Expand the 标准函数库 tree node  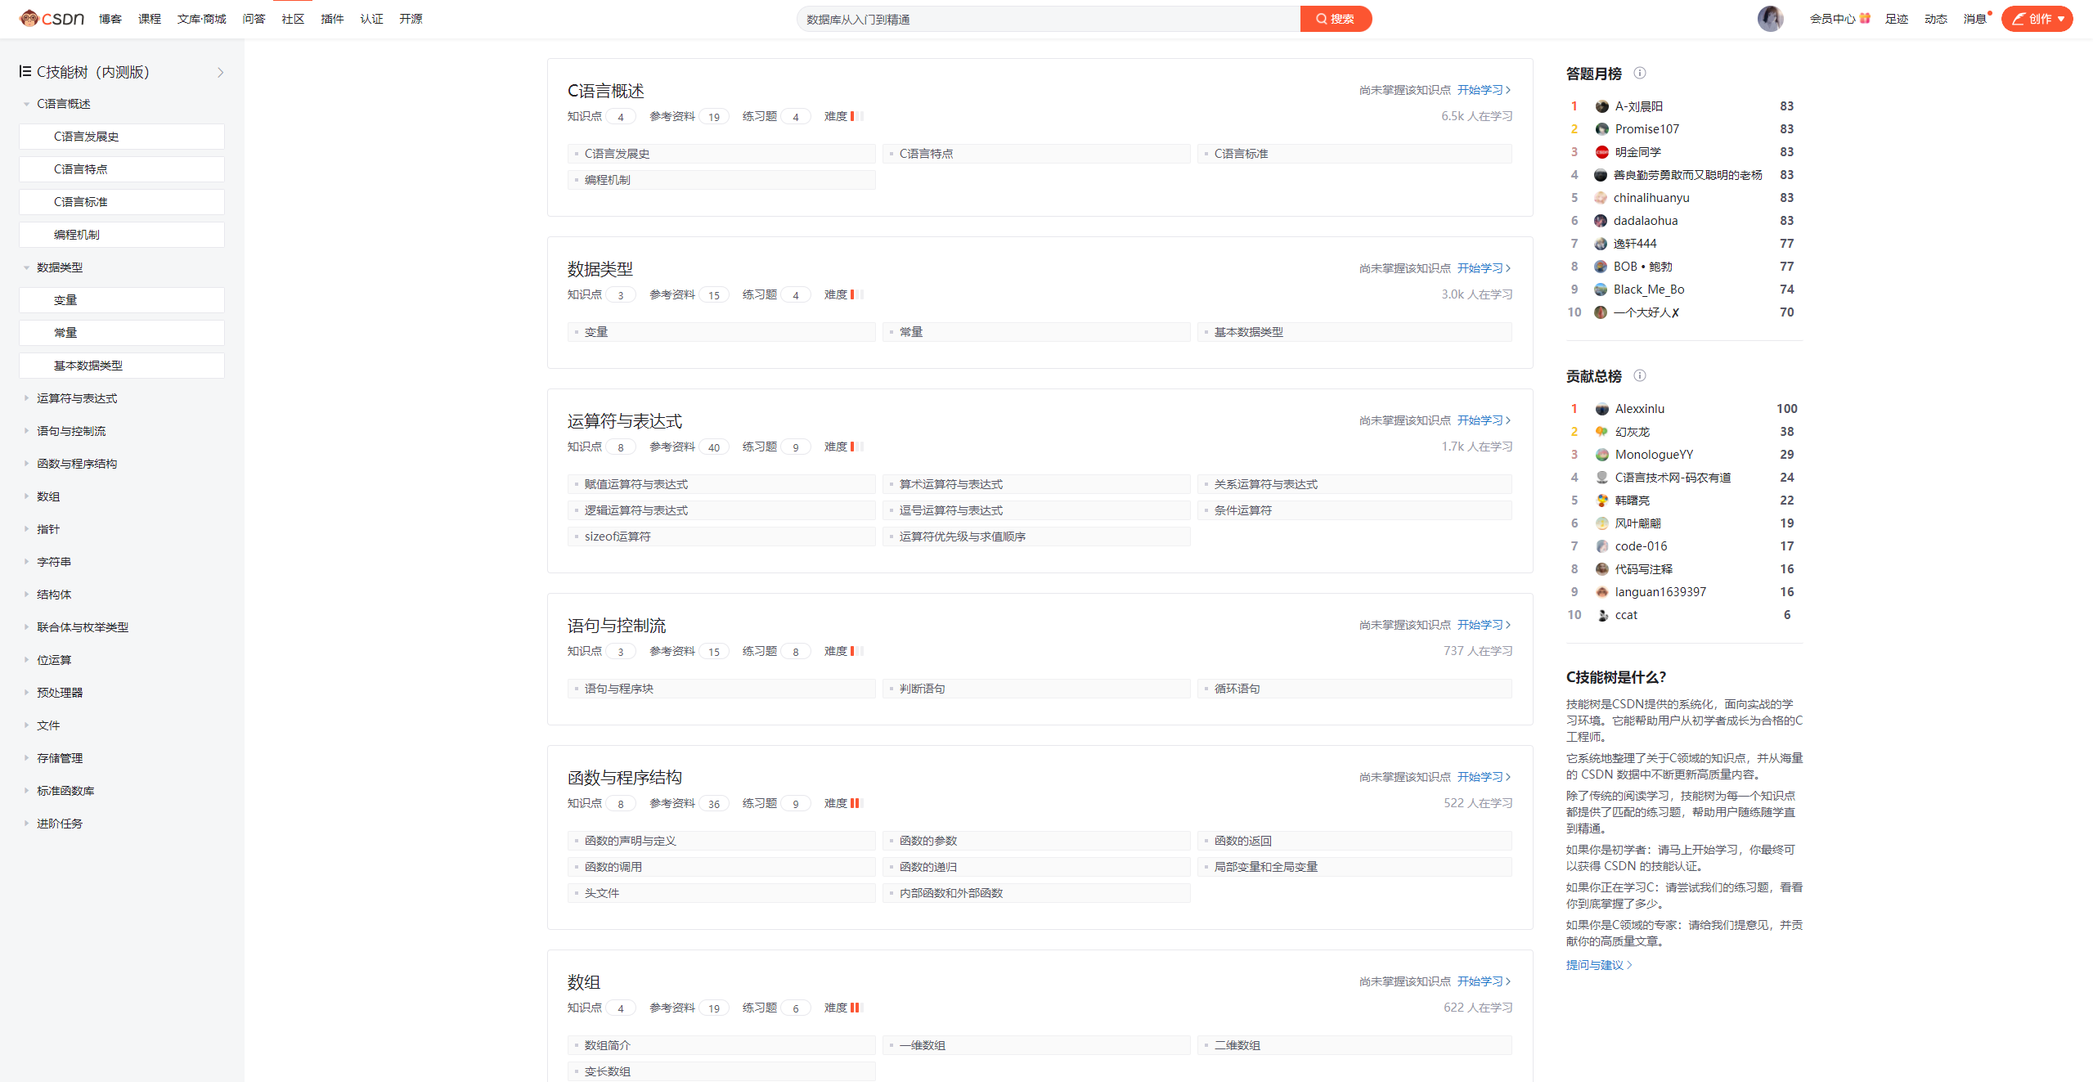[x=26, y=791]
